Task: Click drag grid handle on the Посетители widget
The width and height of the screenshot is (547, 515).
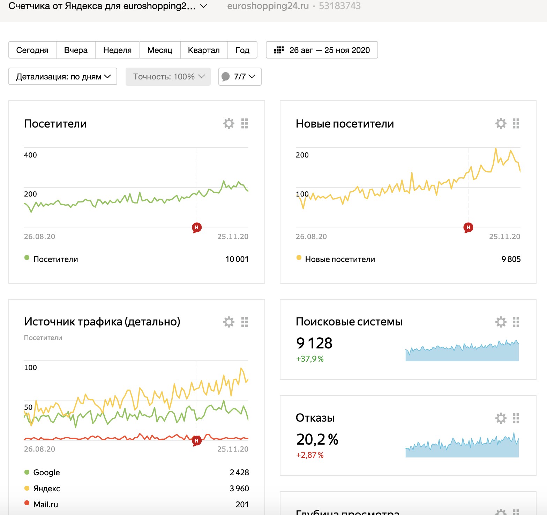Action: click(x=245, y=123)
